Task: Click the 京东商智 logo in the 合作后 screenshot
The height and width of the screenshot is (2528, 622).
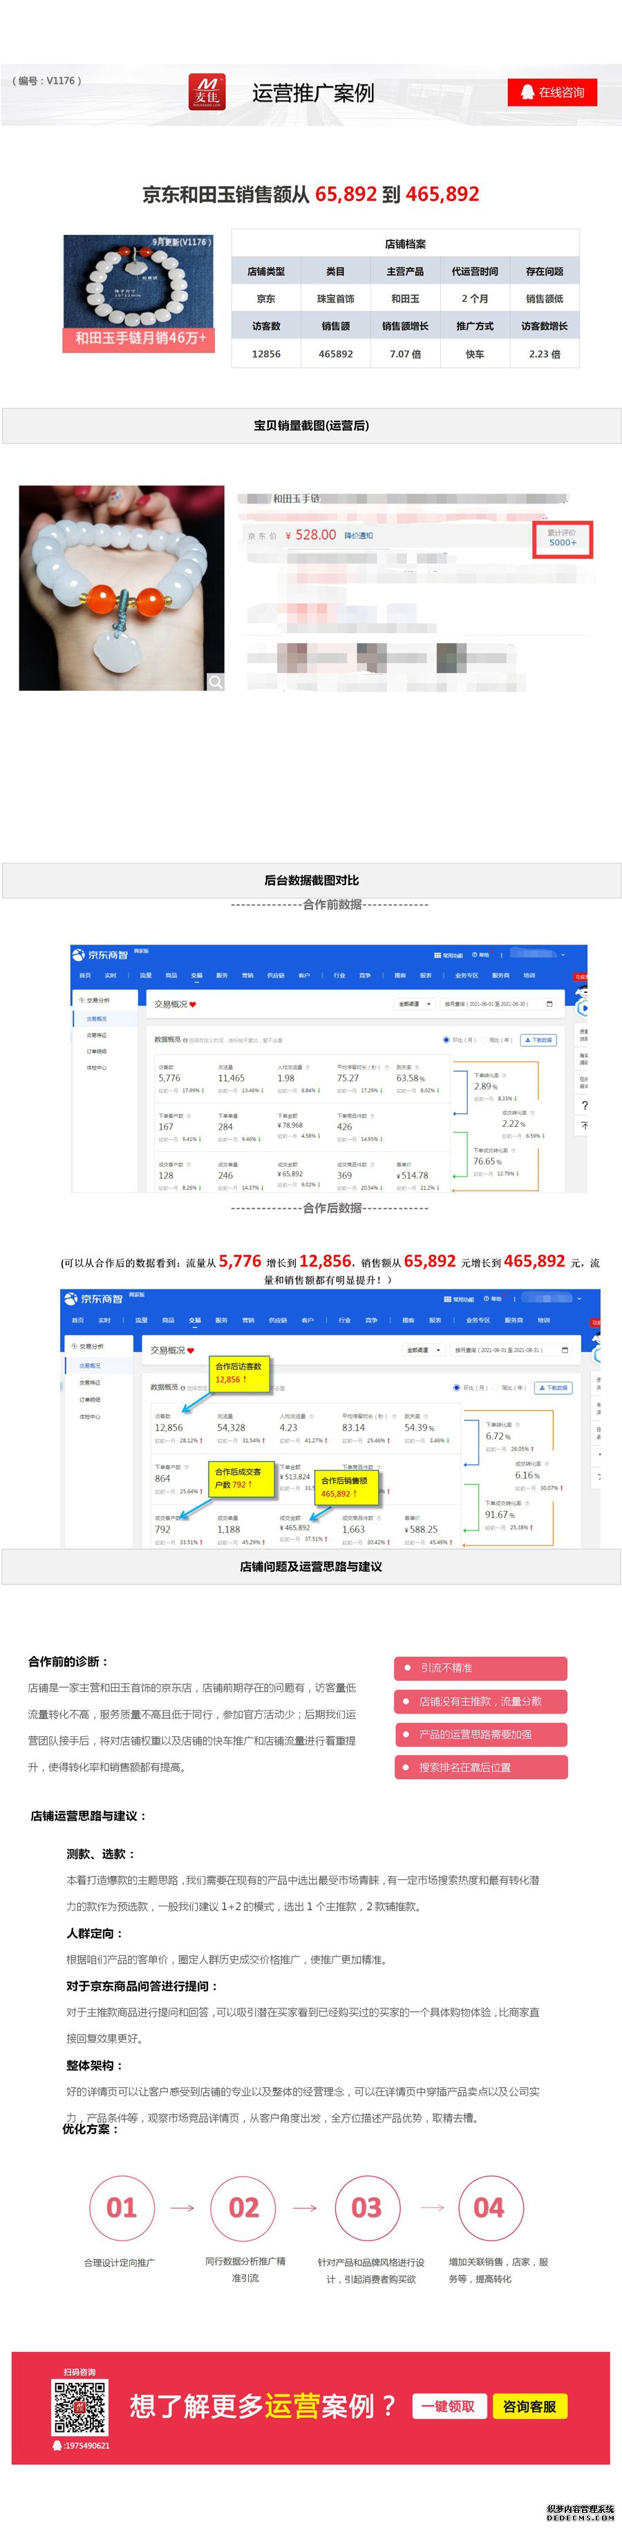Action: coord(93,1298)
